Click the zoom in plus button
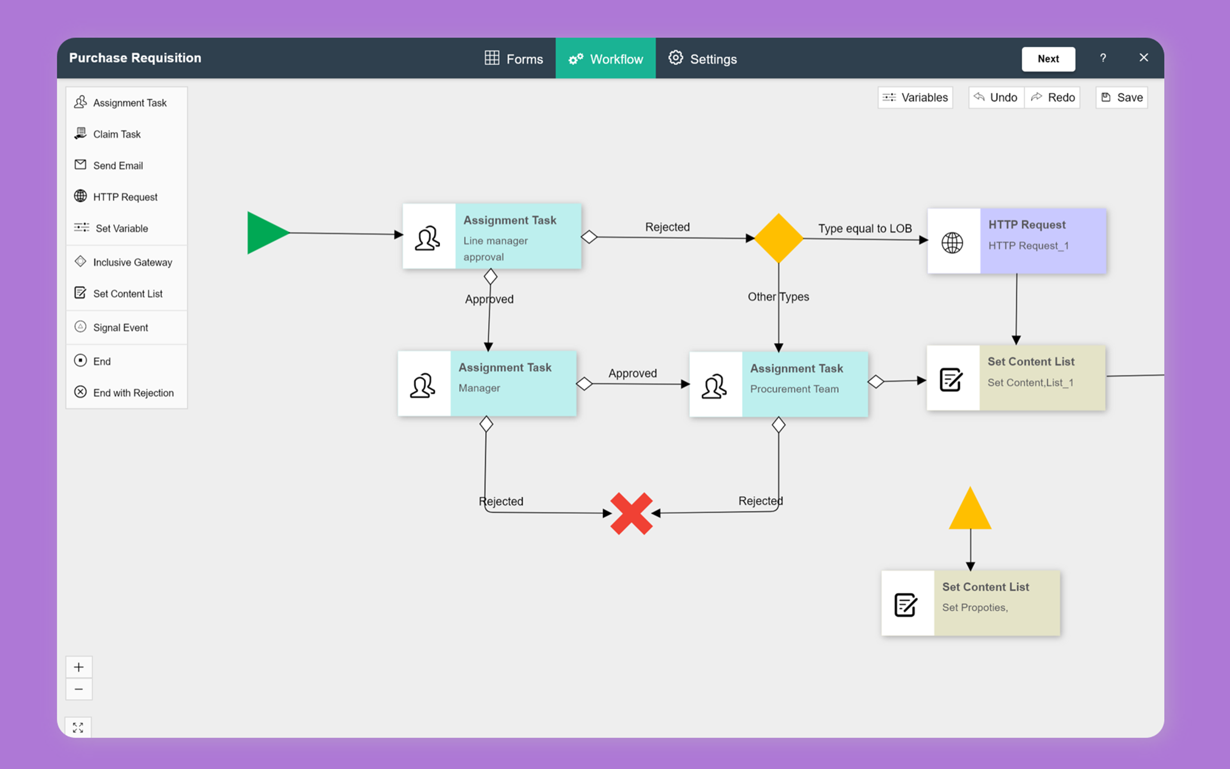The height and width of the screenshot is (769, 1230). (x=79, y=667)
